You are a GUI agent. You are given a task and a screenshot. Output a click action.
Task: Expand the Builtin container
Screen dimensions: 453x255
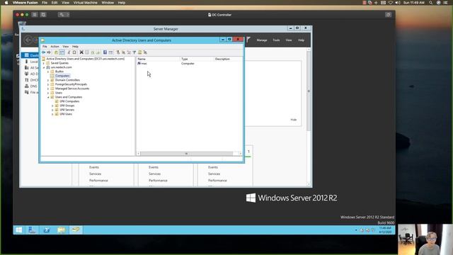click(48, 72)
